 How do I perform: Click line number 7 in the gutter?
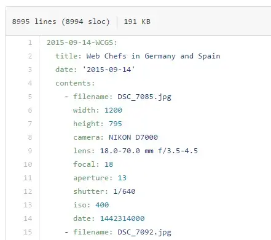tap(30, 124)
